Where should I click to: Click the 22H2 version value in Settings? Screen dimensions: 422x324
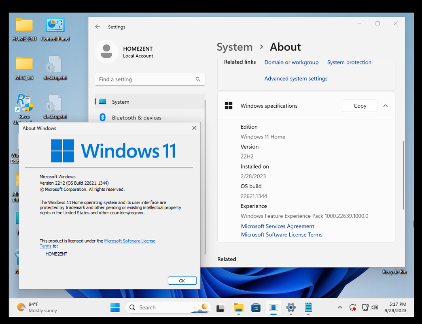pos(247,156)
